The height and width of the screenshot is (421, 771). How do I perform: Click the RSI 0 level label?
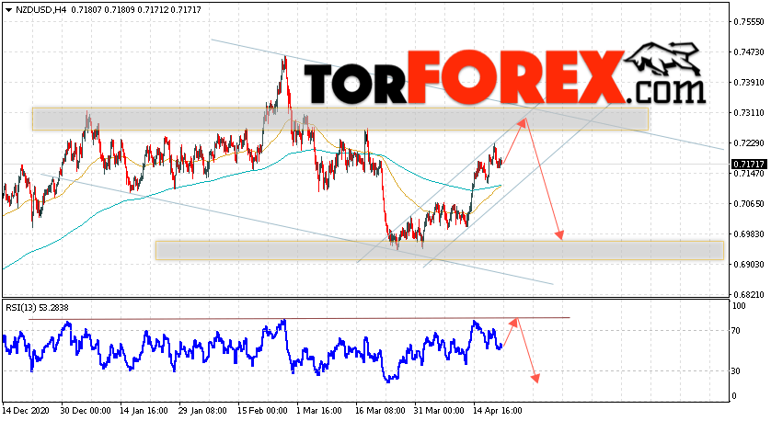point(734,396)
